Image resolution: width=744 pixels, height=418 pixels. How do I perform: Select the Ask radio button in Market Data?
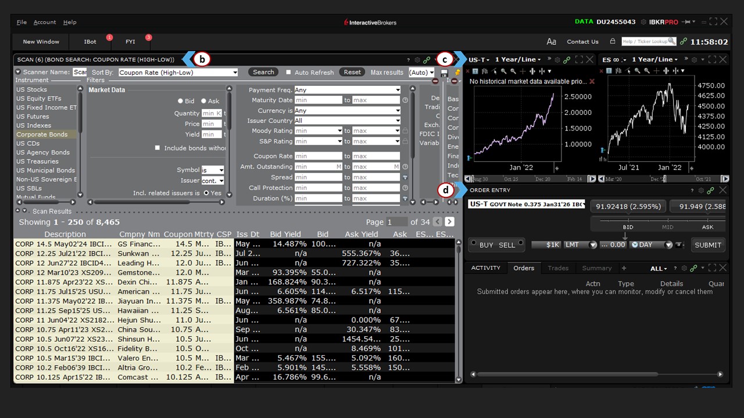(x=204, y=100)
